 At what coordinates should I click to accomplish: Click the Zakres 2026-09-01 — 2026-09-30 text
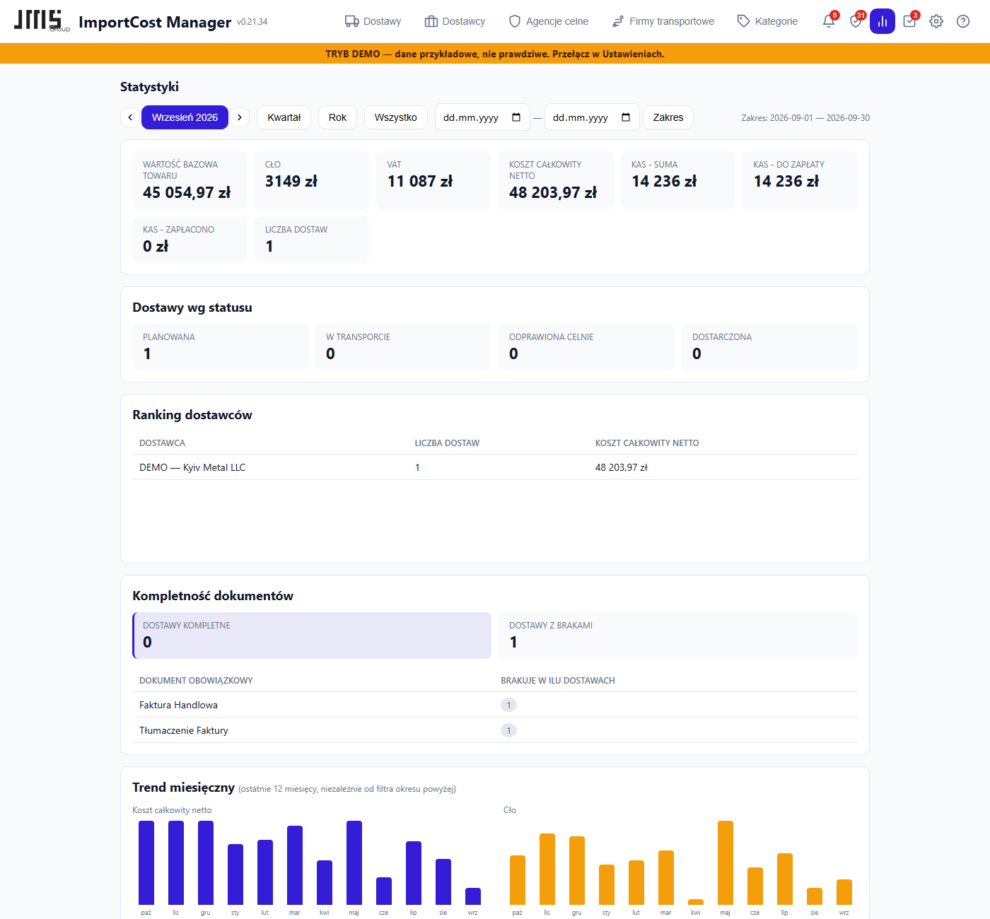point(805,118)
